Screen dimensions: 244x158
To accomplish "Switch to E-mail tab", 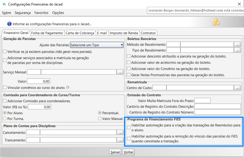I will pos(102,33).
